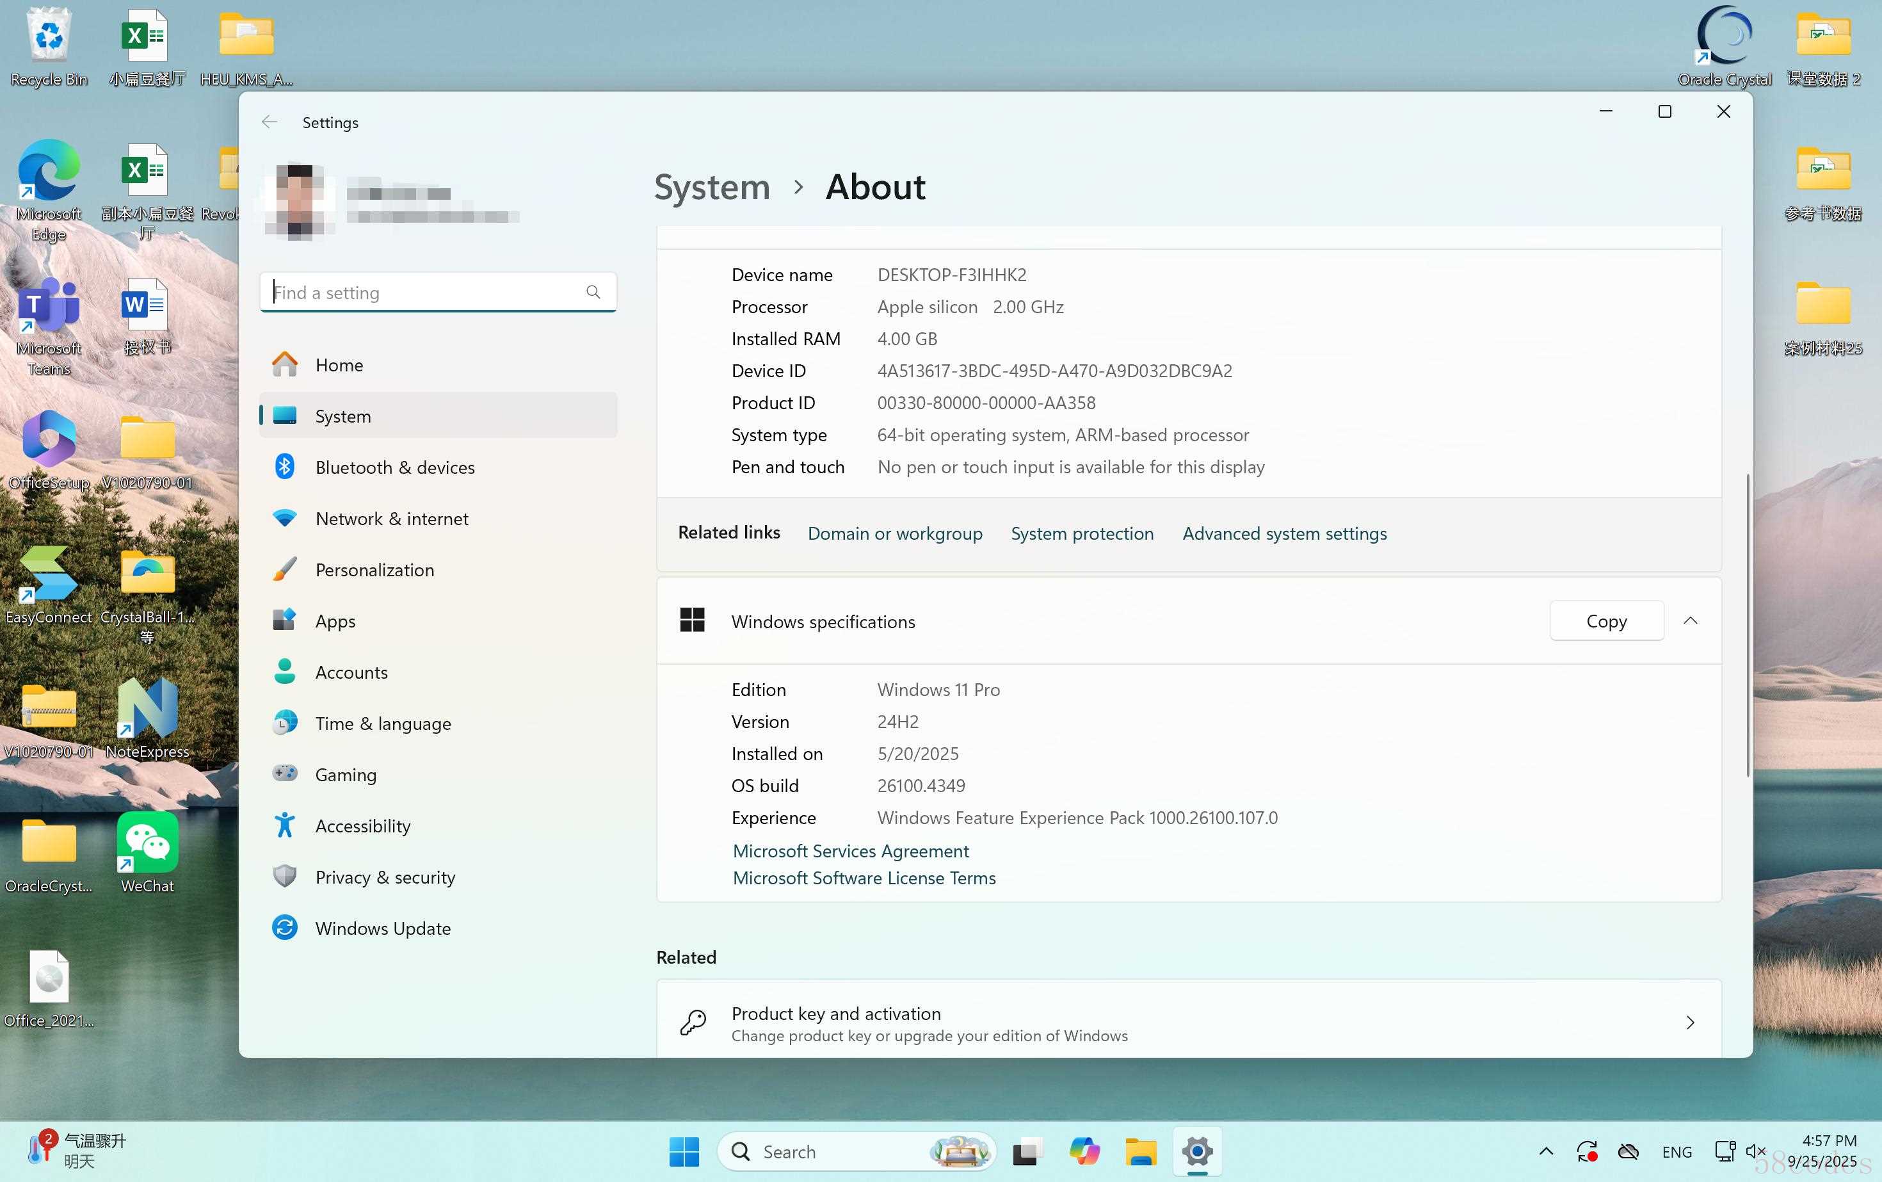Open File Explorer from taskbar
This screenshot has width=1882, height=1182.
[x=1140, y=1151]
